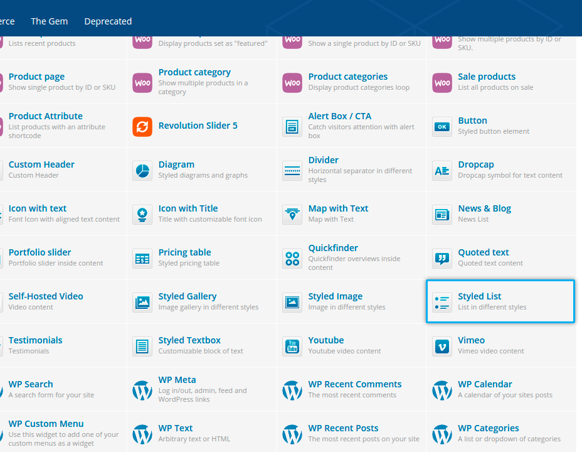Image resolution: width=582 pixels, height=452 pixels.
Task: Open The Gem tab
Action: pos(50,21)
